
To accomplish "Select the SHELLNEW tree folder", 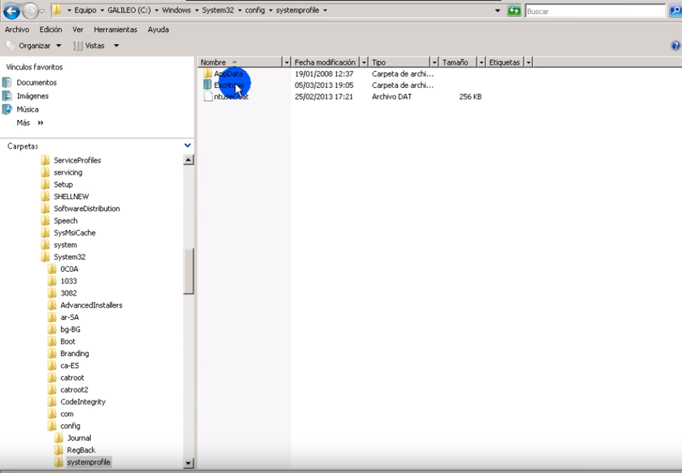I will click(71, 197).
